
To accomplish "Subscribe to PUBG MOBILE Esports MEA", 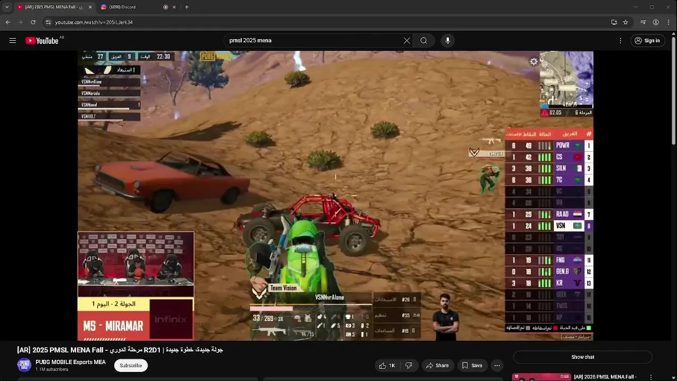I will pos(131,366).
